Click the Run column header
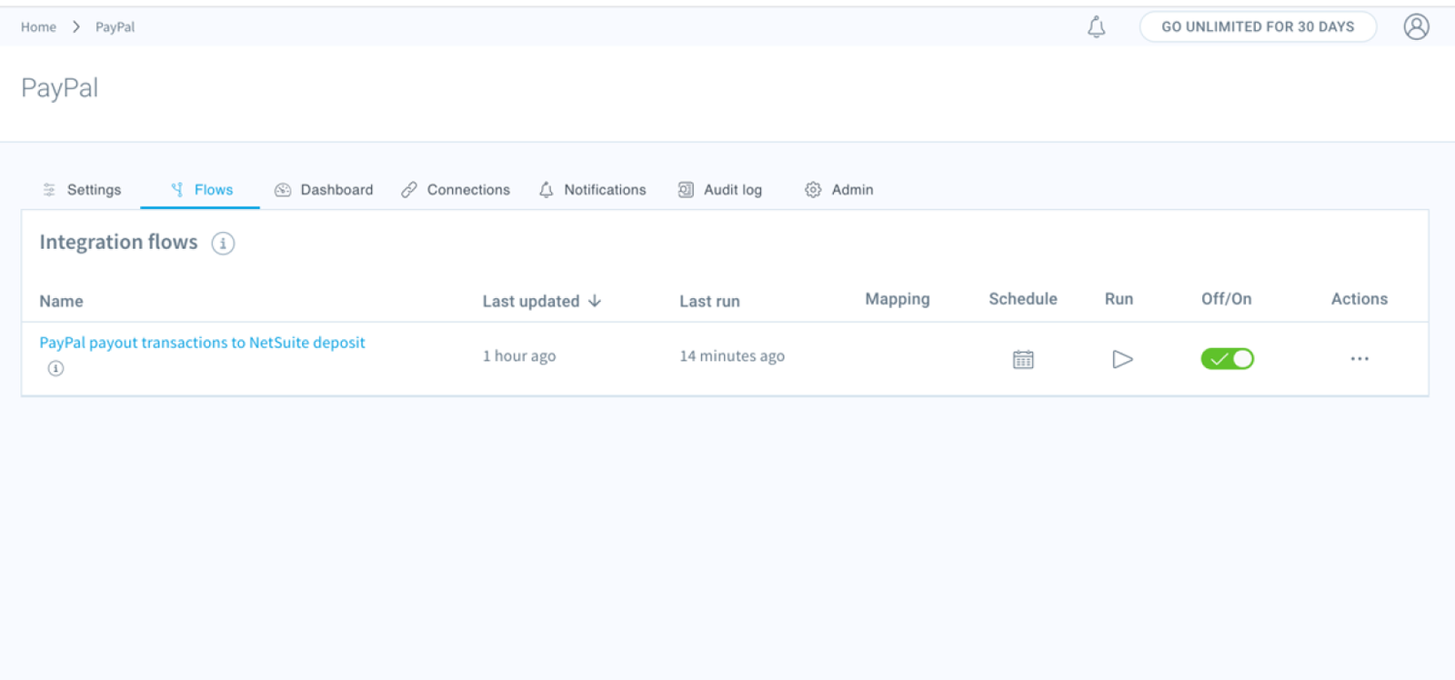The width and height of the screenshot is (1455, 680). pyautogui.click(x=1119, y=299)
